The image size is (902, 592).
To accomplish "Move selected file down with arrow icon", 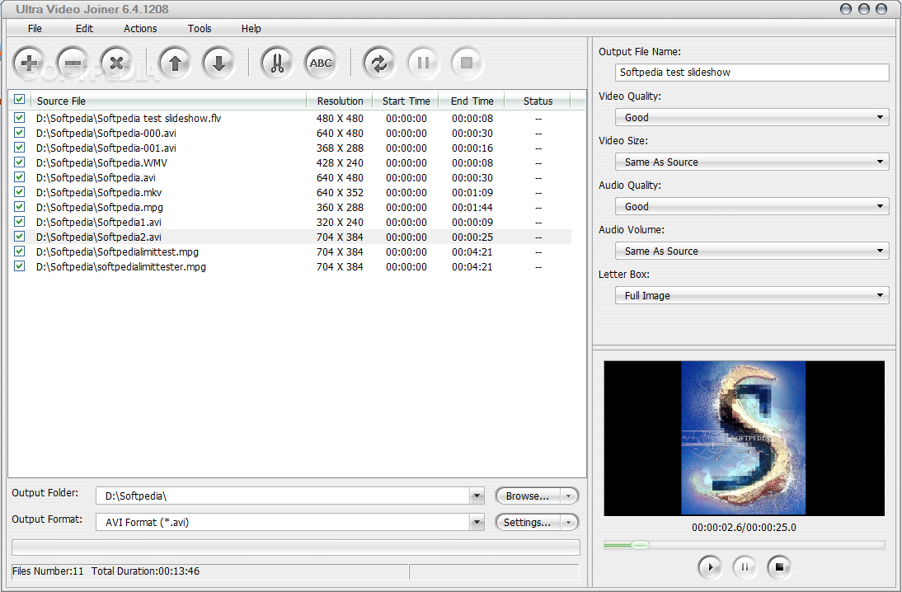I will click(x=218, y=63).
